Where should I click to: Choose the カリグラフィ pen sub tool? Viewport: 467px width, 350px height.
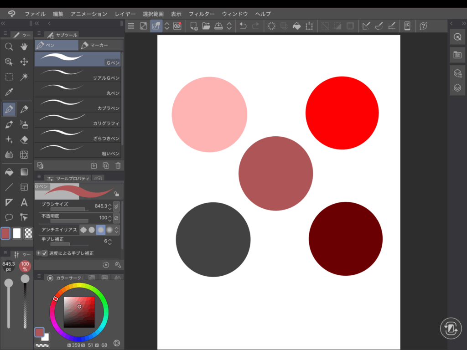point(78,120)
